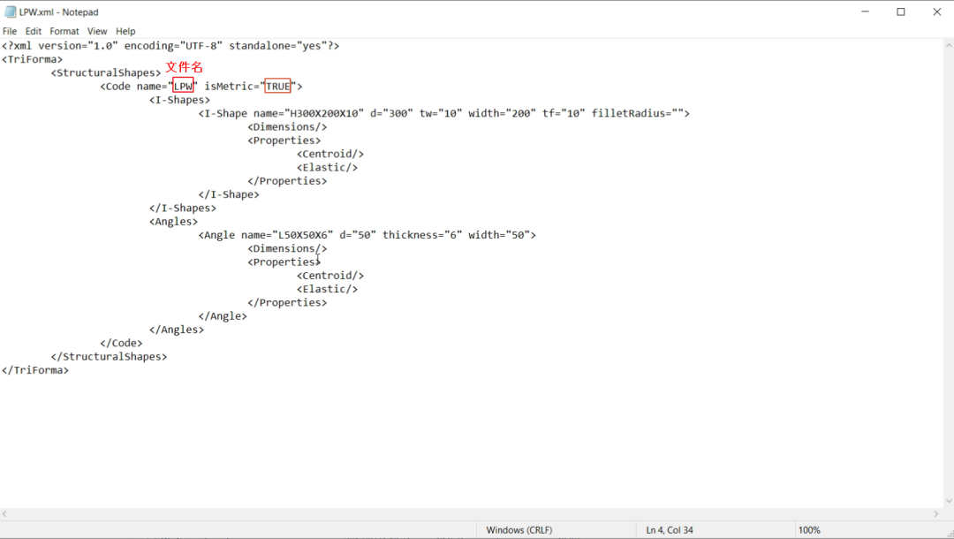954x539 pixels.
Task: Click the vertical scrollbar up arrow
Action: 949,45
